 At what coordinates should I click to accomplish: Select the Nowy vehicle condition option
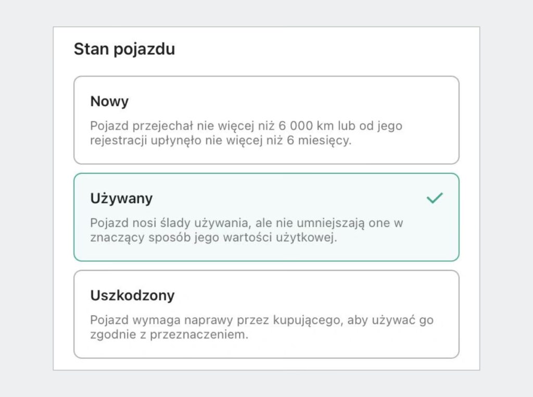[266, 120]
